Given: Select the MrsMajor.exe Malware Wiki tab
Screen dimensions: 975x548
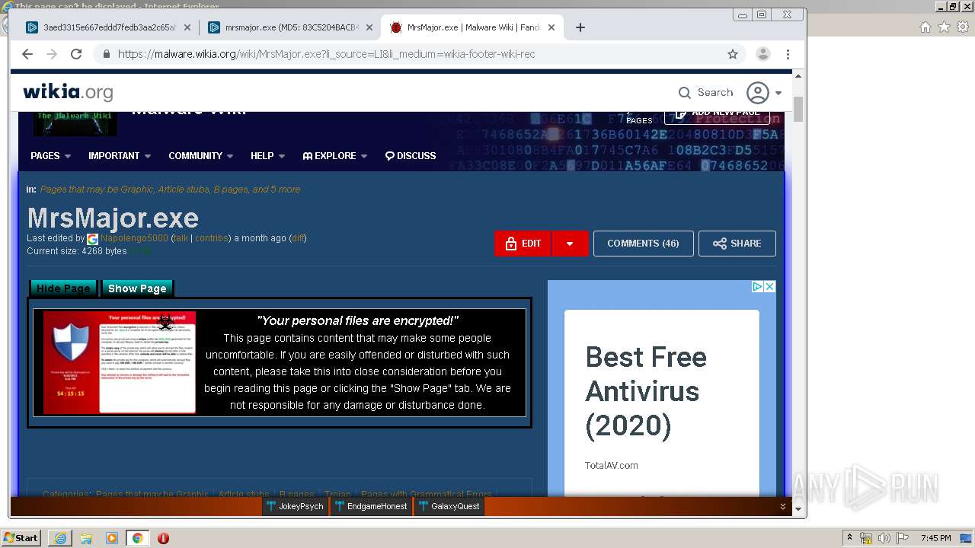Looking at the screenshot, I should [x=471, y=27].
